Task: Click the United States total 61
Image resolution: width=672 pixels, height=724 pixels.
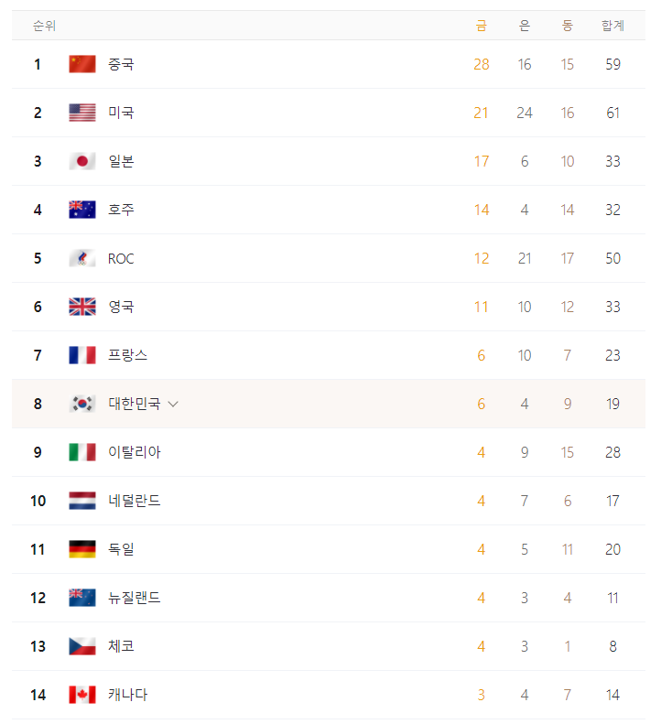Action: 612,113
